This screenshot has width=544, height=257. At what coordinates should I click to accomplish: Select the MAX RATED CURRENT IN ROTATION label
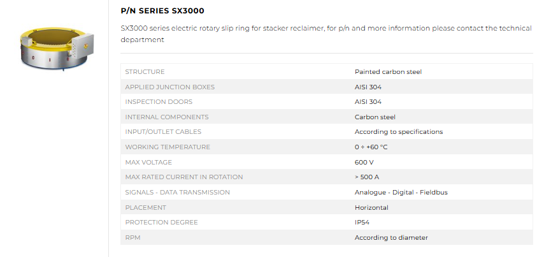point(184,177)
